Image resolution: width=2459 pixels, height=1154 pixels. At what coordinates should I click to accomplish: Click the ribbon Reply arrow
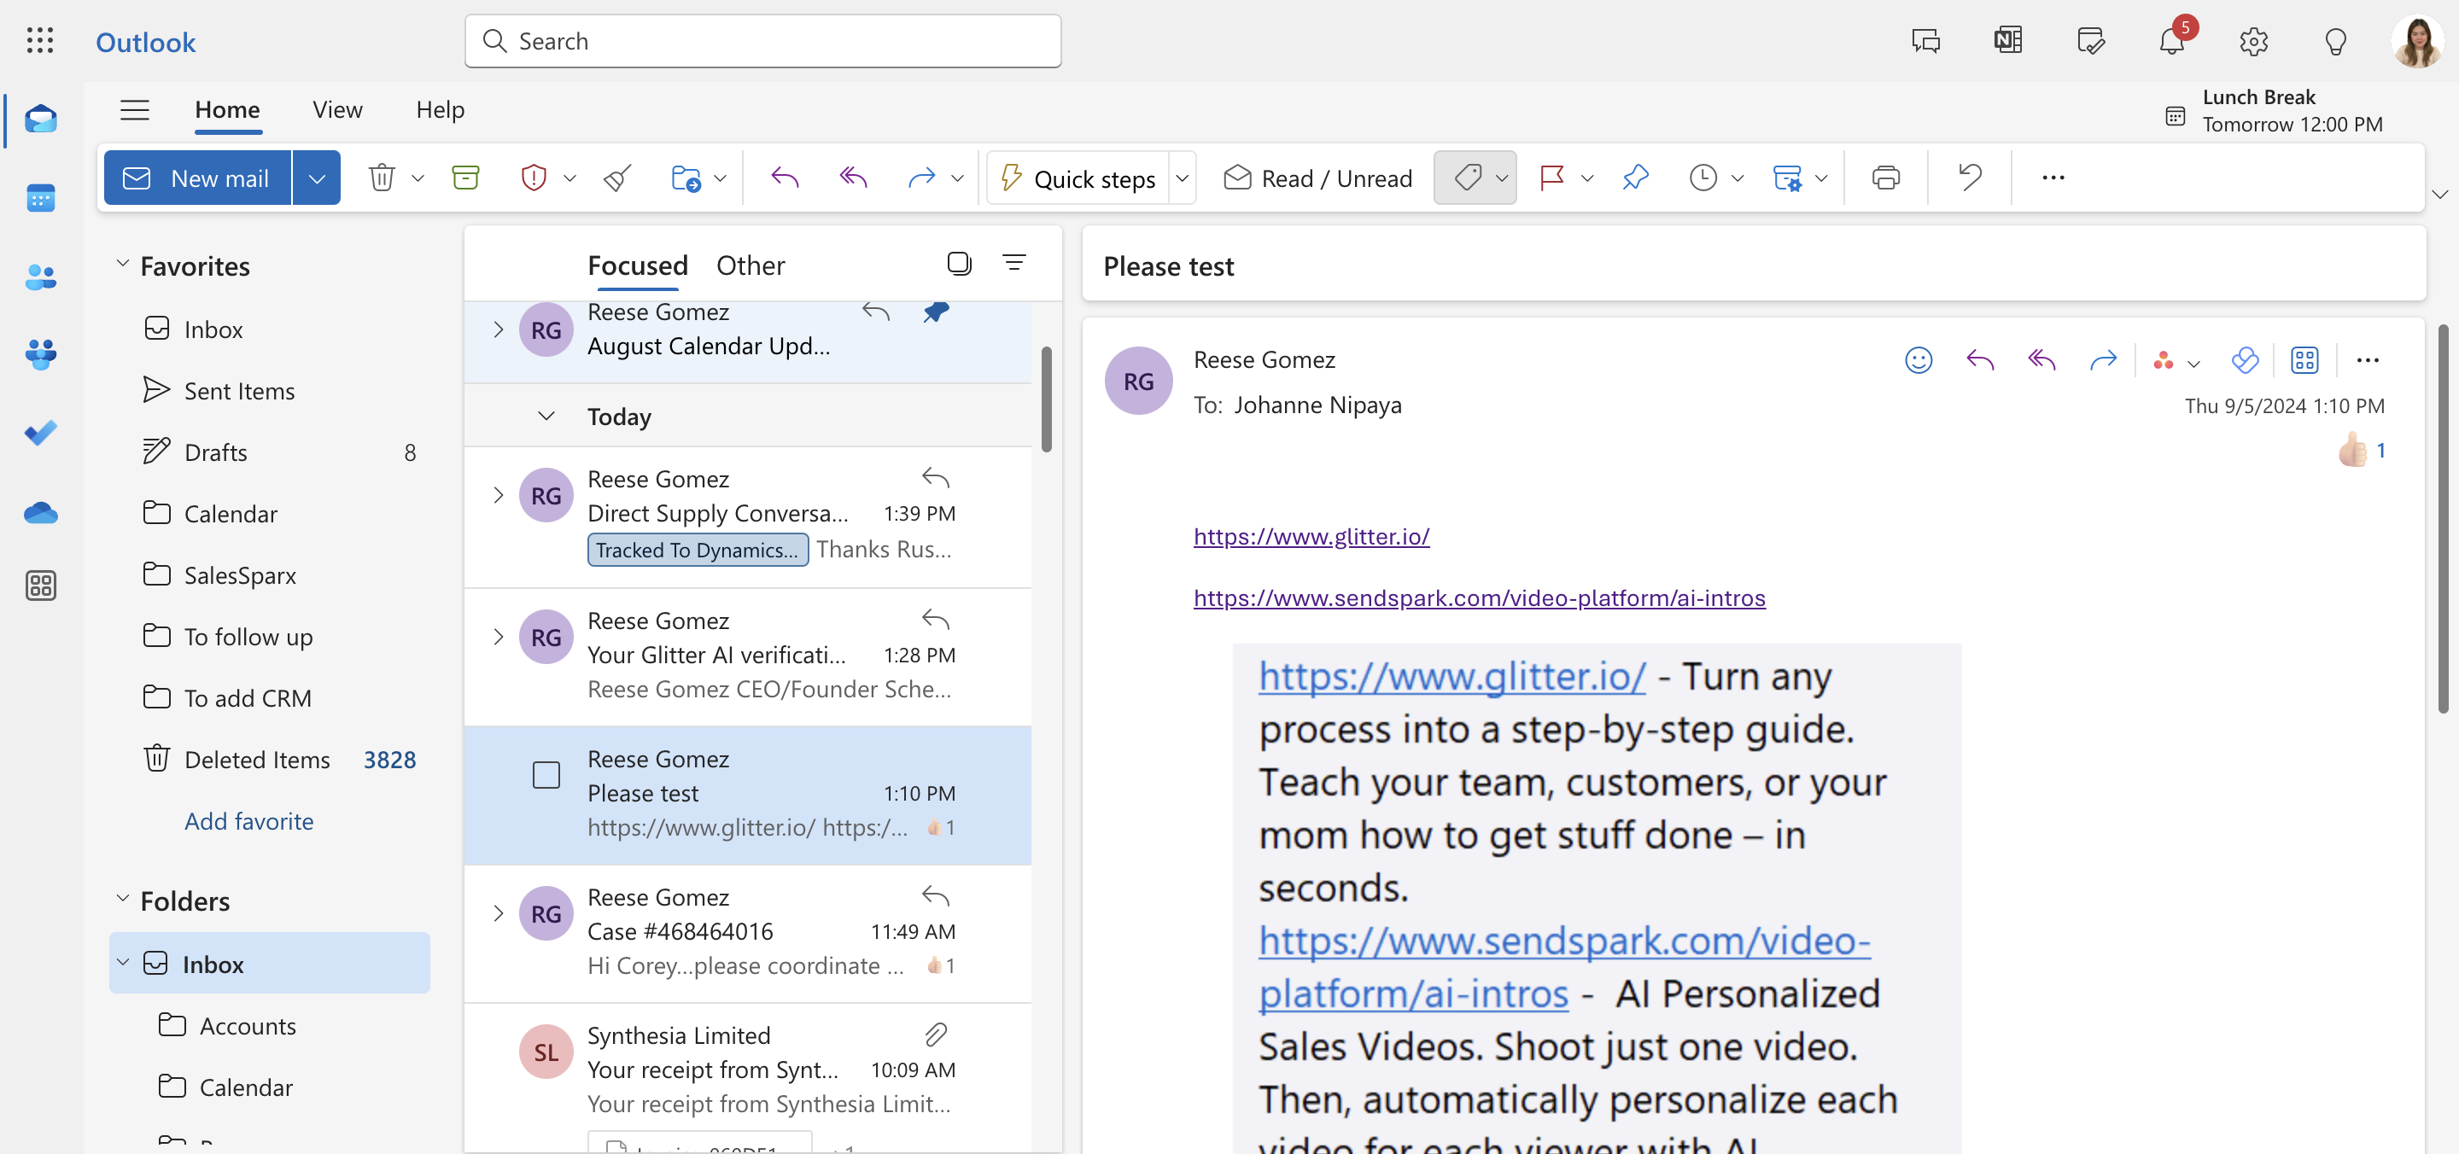785,178
